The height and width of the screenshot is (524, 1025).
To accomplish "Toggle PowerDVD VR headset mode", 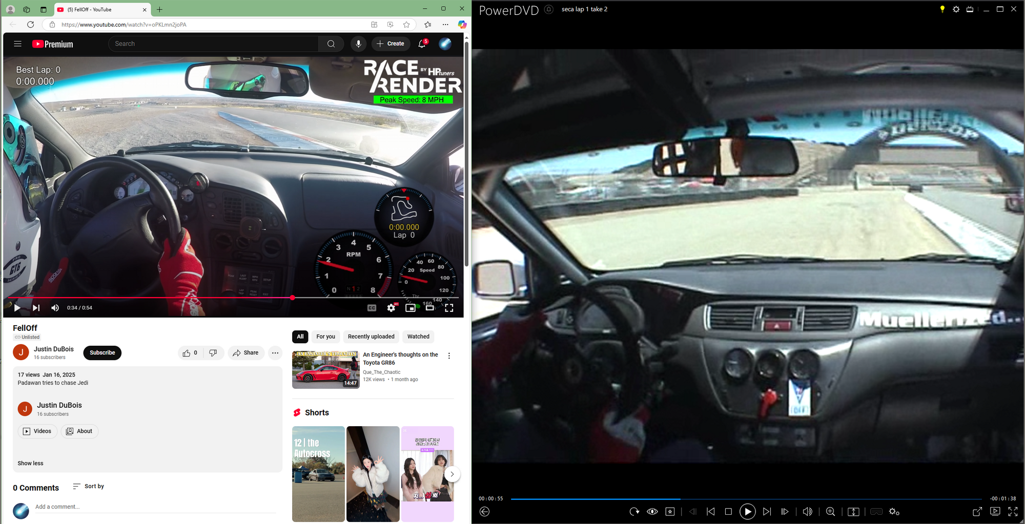I will point(876,512).
